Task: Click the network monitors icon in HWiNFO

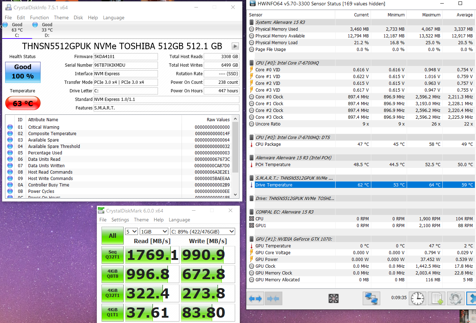Action: [x=371, y=298]
